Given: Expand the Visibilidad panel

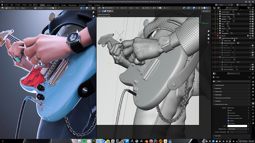Looking at the screenshot, I should tap(232, 101).
